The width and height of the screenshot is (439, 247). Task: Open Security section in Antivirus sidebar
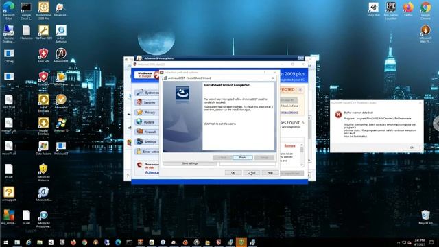coord(147,102)
